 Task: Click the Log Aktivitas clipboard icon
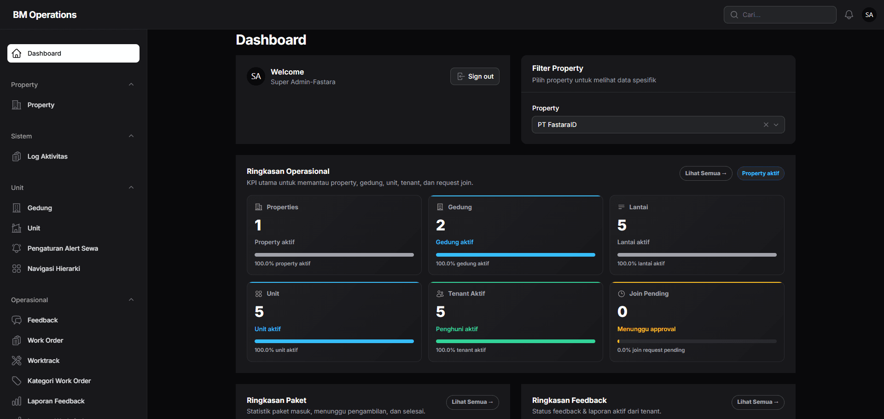coord(17,156)
